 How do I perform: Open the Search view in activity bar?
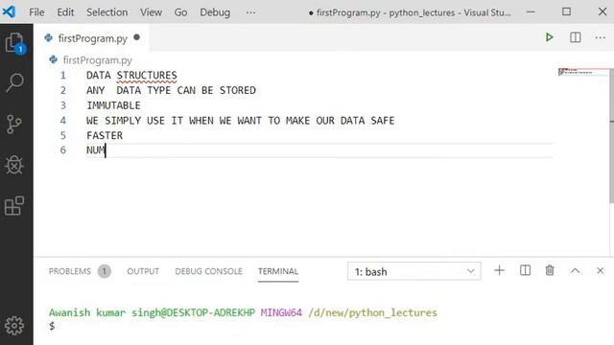pyautogui.click(x=15, y=82)
